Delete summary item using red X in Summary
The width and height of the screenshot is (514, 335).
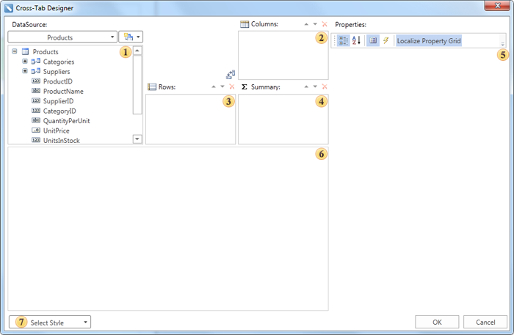point(325,86)
